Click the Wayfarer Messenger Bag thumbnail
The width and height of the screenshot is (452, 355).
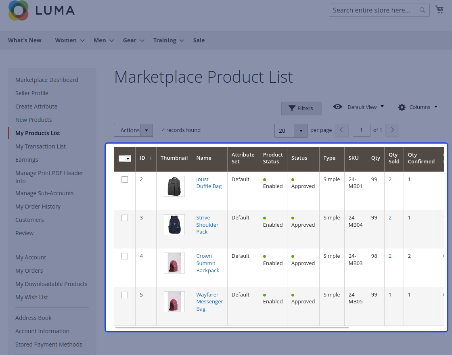pos(174,302)
